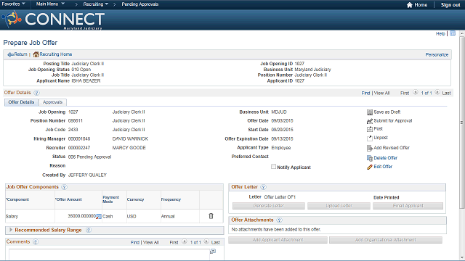Open the Comments pop-out editor icon
Screen dimensions: 465x261
pos(213,252)
